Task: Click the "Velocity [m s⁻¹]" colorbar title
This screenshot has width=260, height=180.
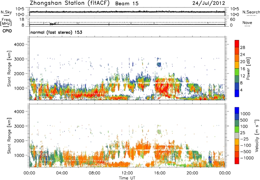Action: coord(257,135)
